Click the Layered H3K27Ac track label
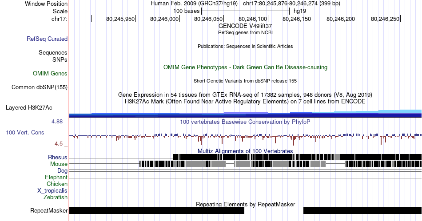 (29, 107)
